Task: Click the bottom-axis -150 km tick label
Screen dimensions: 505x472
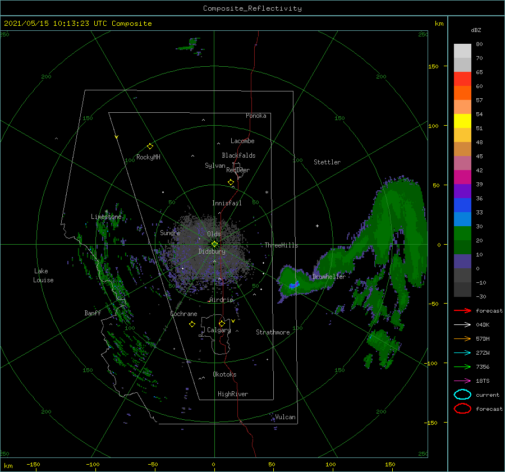Action: 33,465
